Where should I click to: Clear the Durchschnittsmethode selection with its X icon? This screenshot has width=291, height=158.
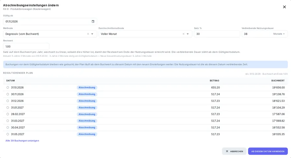point(183,34)
